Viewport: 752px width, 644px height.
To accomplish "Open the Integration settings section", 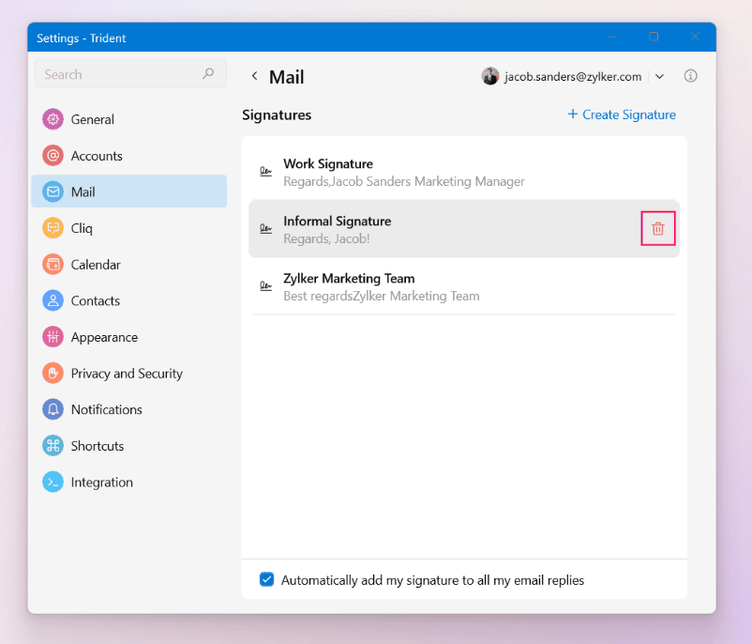I will click(x=101, y=483).
